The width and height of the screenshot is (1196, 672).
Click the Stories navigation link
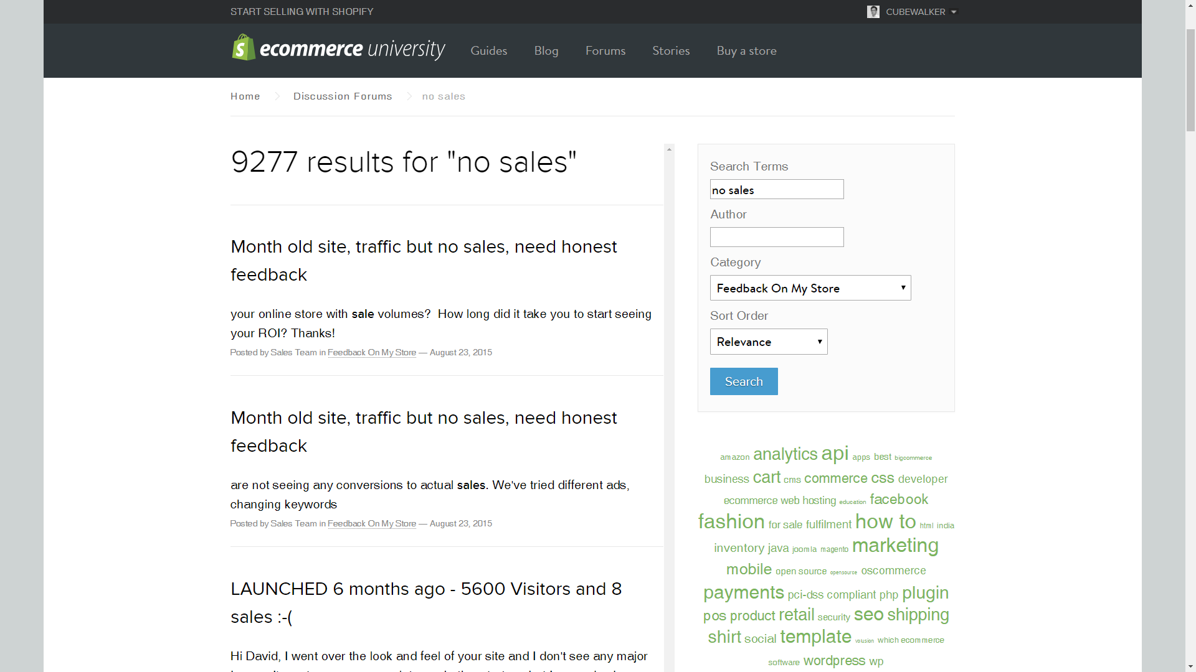pyautogui.click(x=670, y=51)
